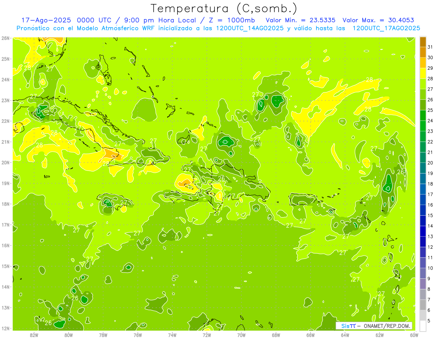440x340 pixels.
Task: Select the date text "17-Ago-2025 0000 UTC"
Action: coord(67,20)
